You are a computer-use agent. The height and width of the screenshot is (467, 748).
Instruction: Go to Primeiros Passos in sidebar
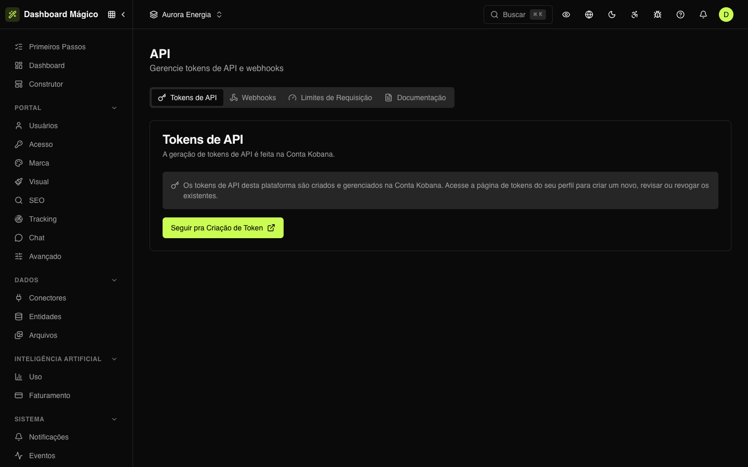click(x=66, y=47)
